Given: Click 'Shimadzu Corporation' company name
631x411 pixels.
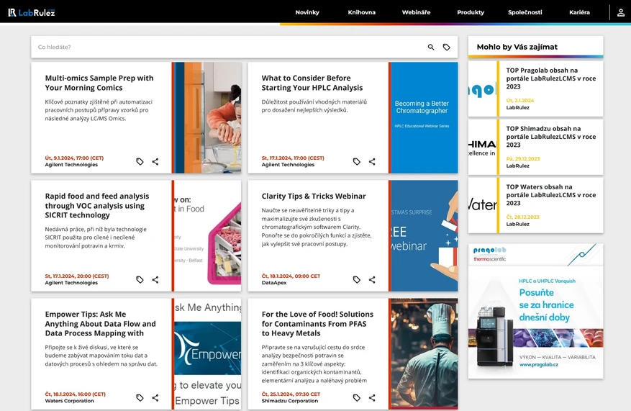Looking at the screenshot, I should click(290, 400).
